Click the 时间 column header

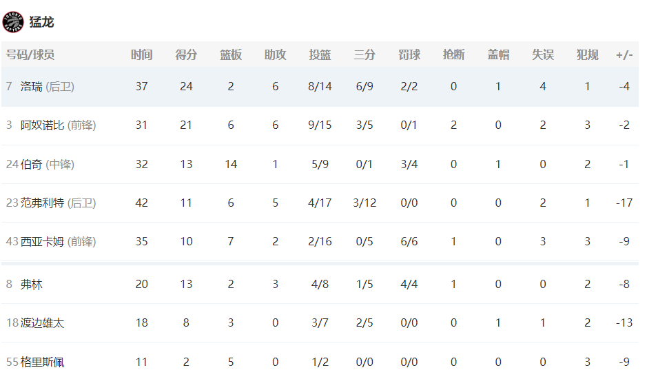pyautogui.click(x=141, y=54)
